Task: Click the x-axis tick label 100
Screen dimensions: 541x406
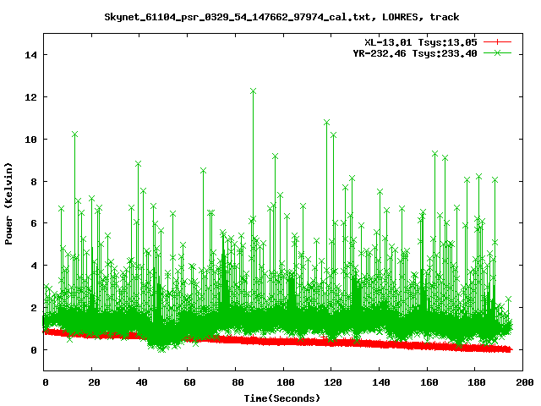Action: tap(286, 382)
